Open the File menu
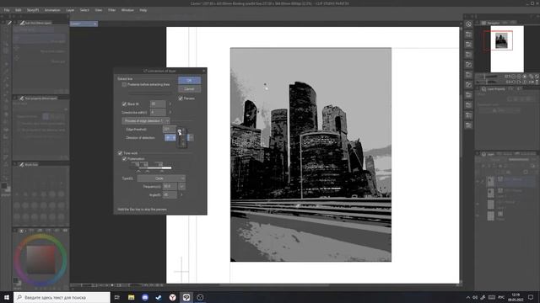The width and height of the screenshot is (540, 303). [7, 10]
